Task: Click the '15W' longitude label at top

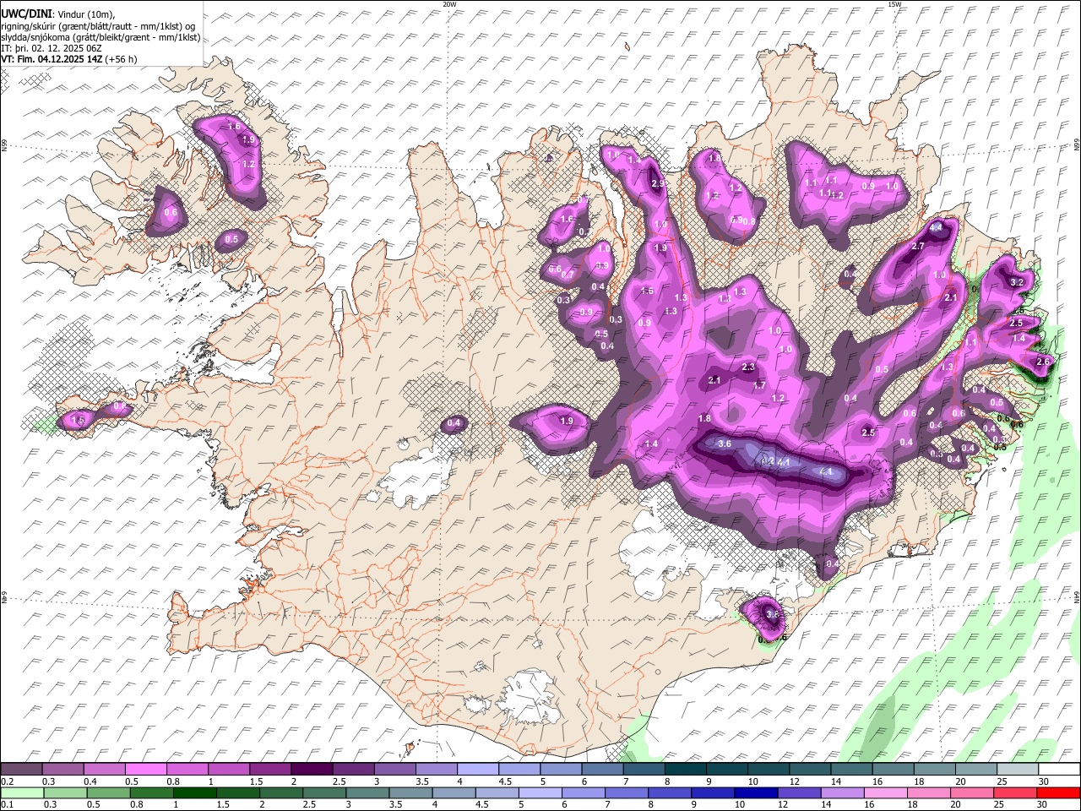Action: coord(894,3)
